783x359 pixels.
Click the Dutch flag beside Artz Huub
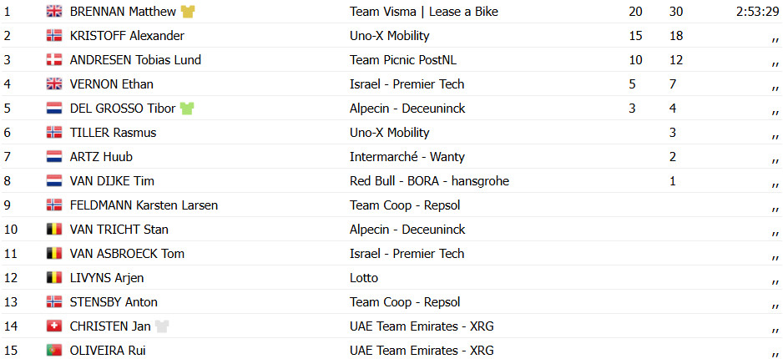point(54,157)
